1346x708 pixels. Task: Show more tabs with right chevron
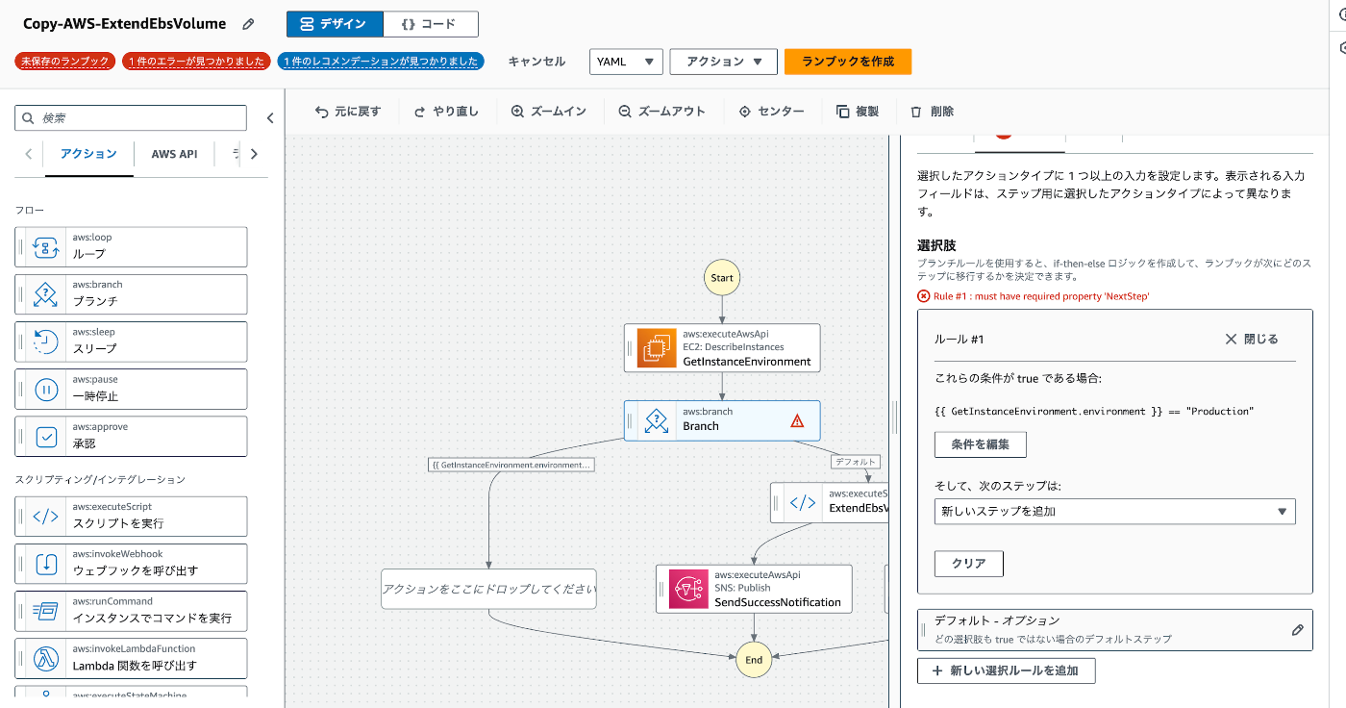[x=254, y=154]
